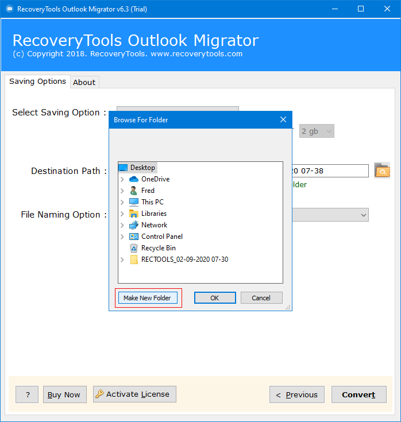The width and height of the screenshot is (401, 422).
Task: Click the dialog resize grip corner
Action: [288, 308]
